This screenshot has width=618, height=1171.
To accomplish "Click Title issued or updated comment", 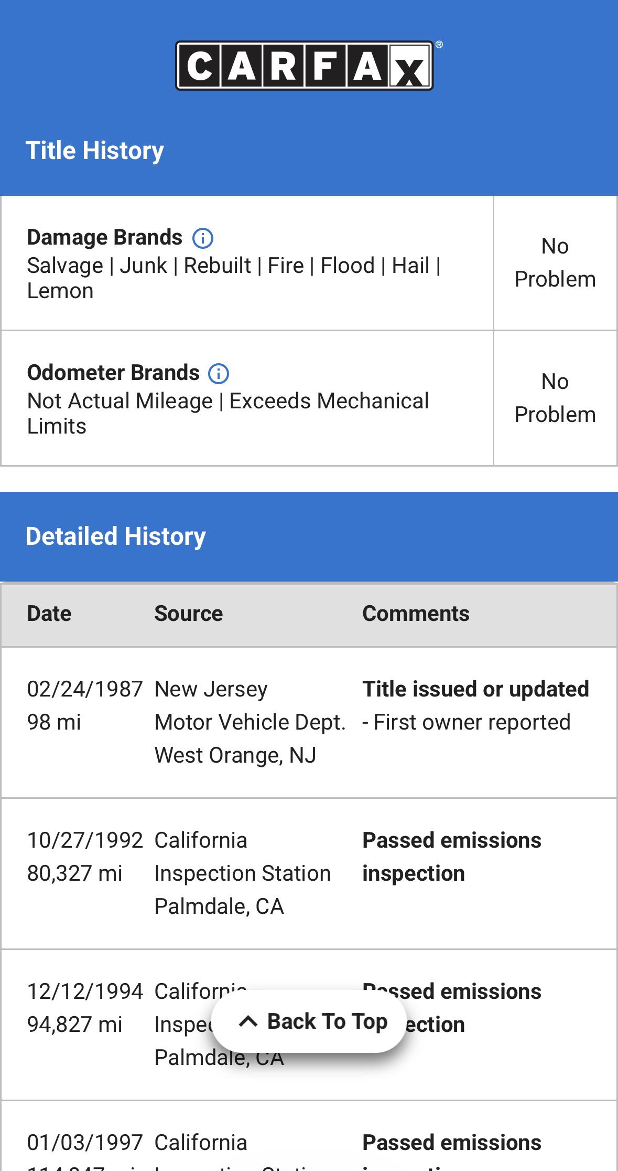I will (475, 689).
